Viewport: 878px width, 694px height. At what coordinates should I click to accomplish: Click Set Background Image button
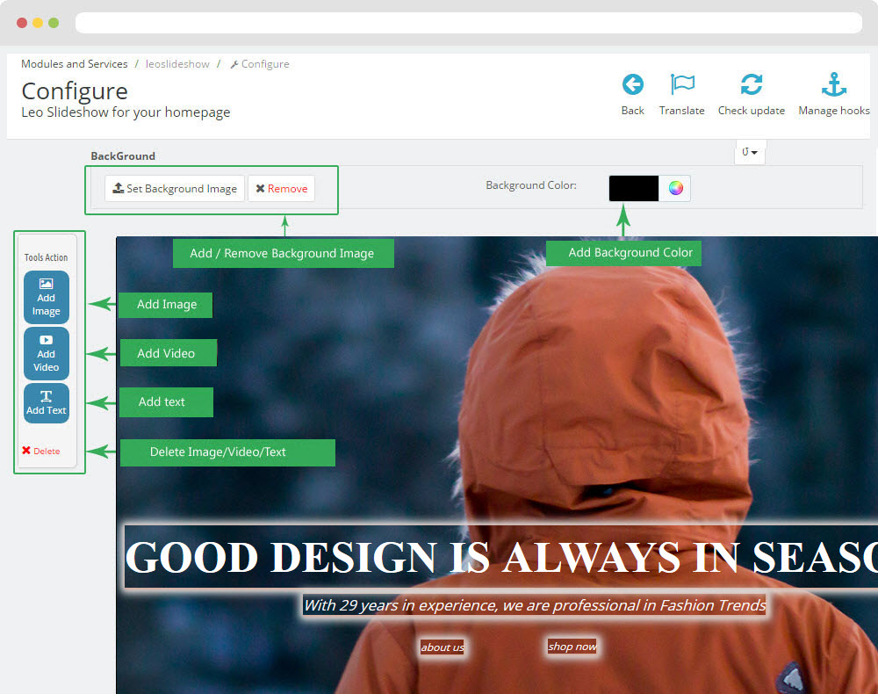coord(175,188)
